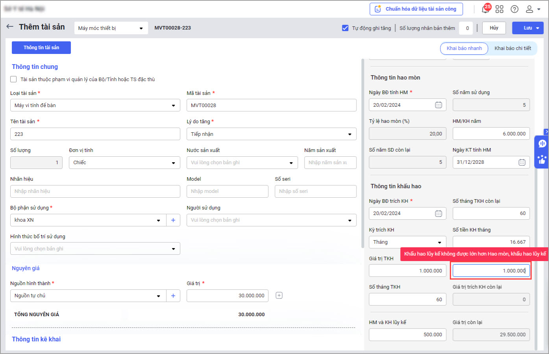The image size is (549, 354).
Task: Add new Bộ phận sử dụng with plus
Action: tap(173, 220)
